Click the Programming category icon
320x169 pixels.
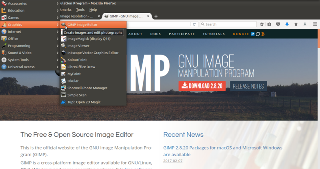(4, 46)
